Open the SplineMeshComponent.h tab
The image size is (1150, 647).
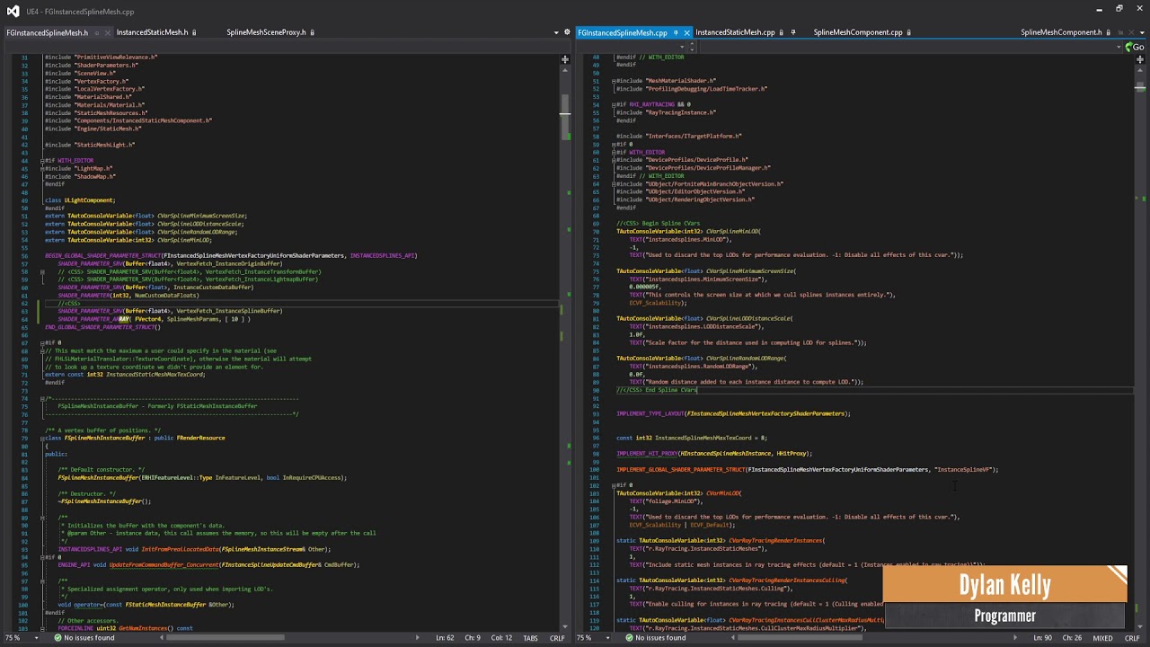tap(1061, 32)
